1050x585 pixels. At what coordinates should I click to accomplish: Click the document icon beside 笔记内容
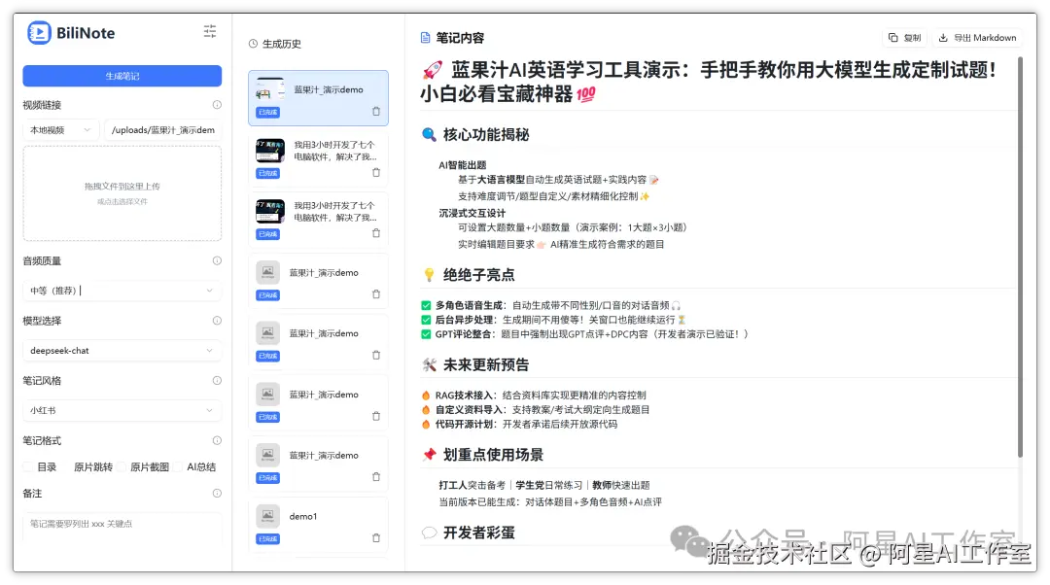click(425, 38)
